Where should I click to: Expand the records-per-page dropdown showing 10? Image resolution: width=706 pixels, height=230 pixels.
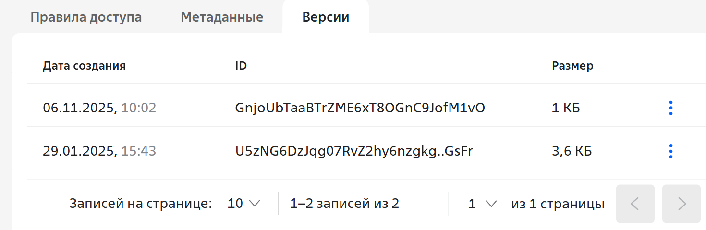tap(243, 204)
